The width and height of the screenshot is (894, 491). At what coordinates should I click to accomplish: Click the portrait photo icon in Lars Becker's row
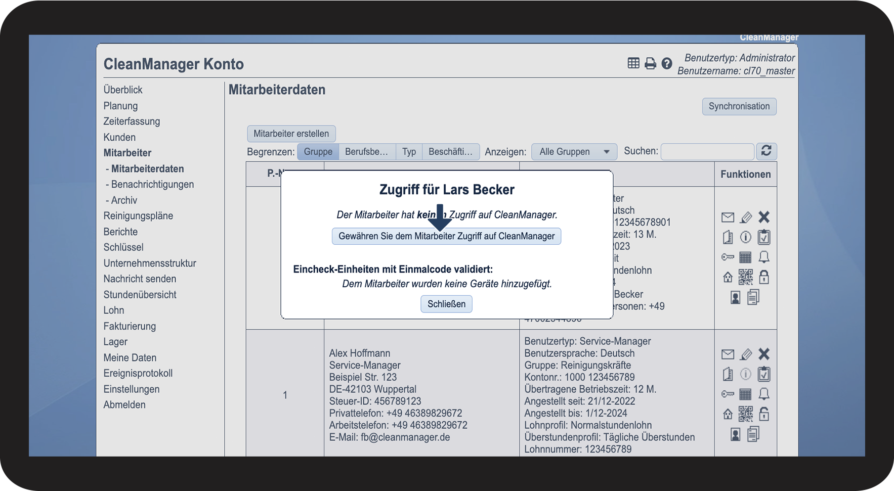click(x=736, y=297)
